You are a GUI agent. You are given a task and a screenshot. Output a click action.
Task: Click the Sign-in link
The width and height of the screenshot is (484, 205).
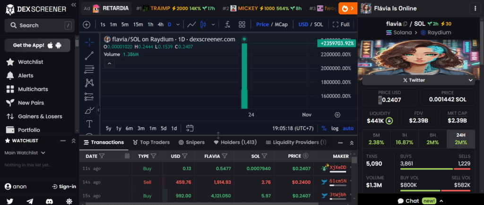pos(64,187)
